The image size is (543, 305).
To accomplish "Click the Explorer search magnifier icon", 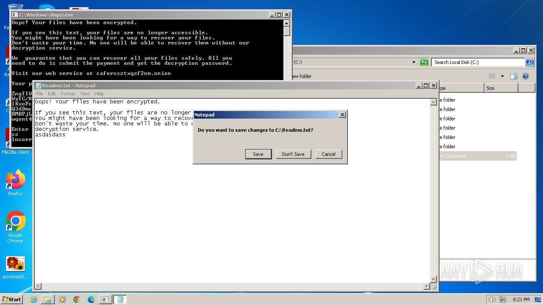I will (530, 62).
